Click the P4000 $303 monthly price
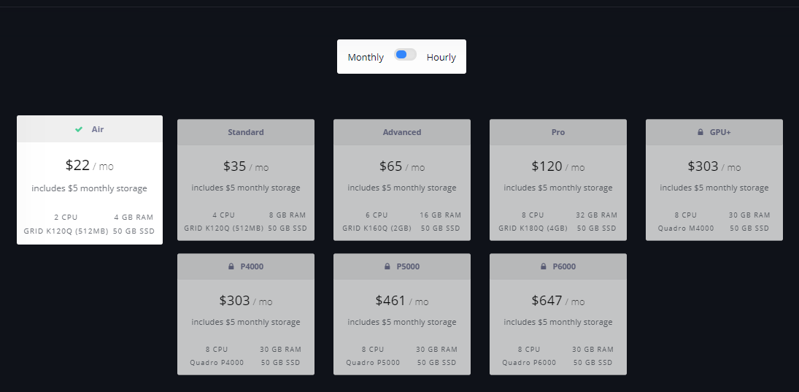Screen dimensions: 799x392 234,301
